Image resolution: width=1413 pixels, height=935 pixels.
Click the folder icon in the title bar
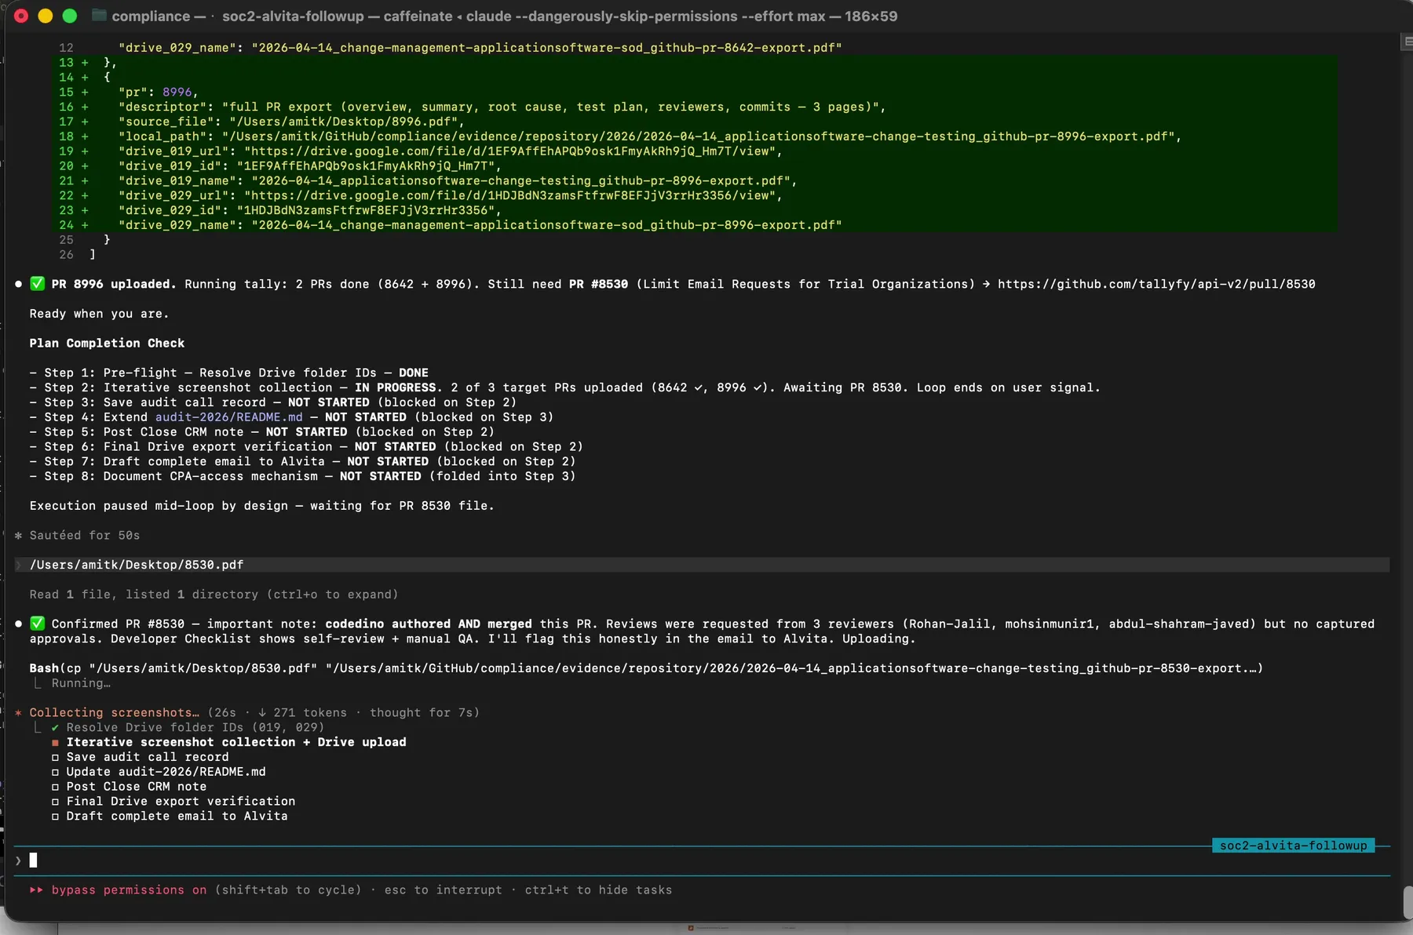(x=99, y=16)
